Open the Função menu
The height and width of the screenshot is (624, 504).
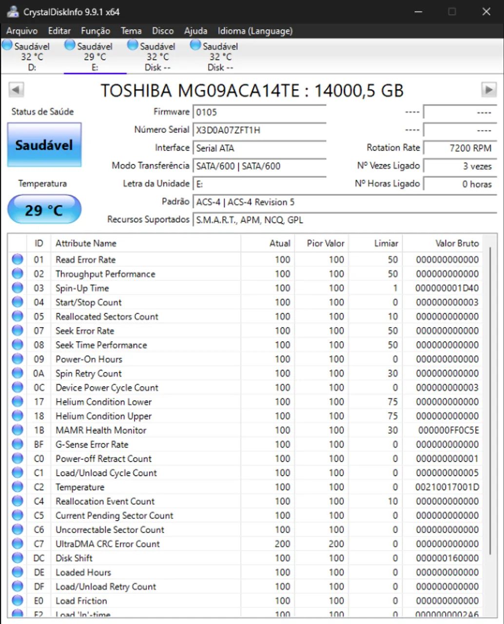click(96, 31)
